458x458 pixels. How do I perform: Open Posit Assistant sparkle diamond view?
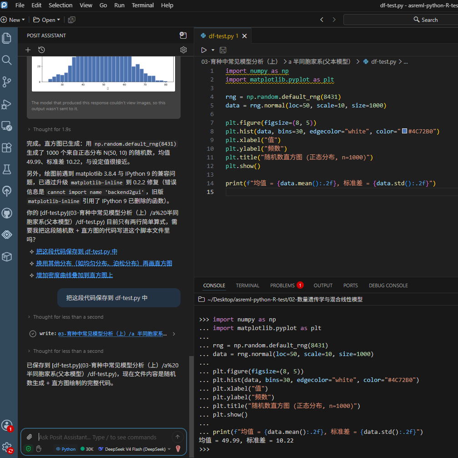click(x=7, y=234)
